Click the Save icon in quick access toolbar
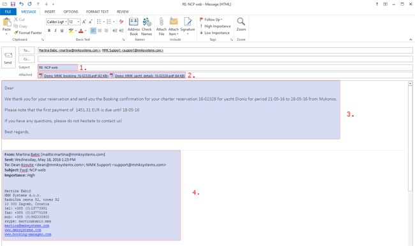The image size is (415, 246). pyautogui.click(x=13, y=4)
